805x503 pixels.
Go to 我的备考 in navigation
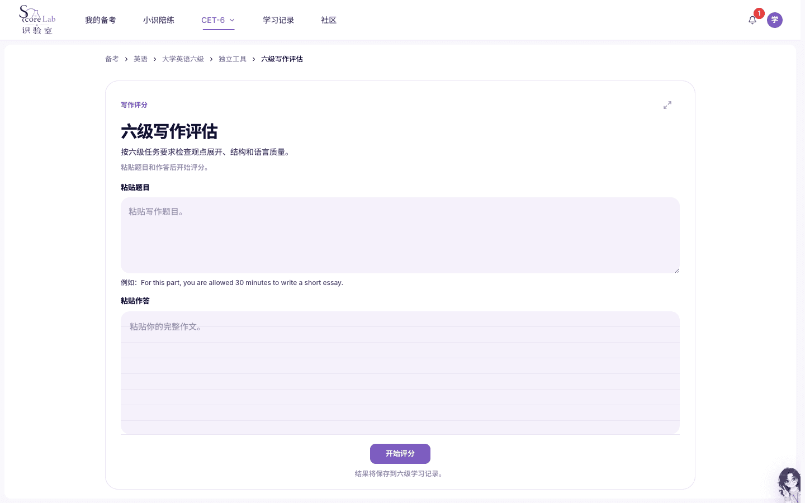pyautogui.click(x=101, y=20)
